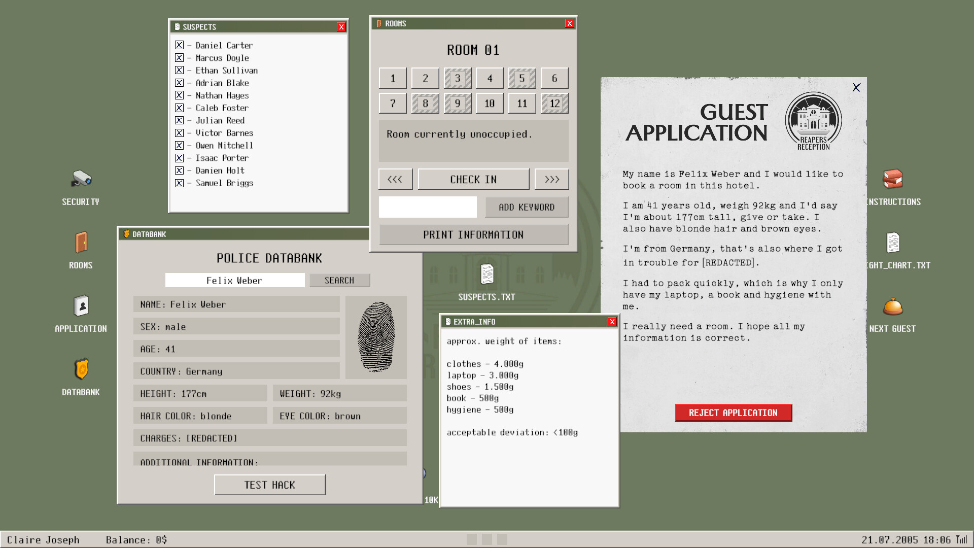Toggle the Victor Barnes suspect checkbox

click(x=179, y=133)
